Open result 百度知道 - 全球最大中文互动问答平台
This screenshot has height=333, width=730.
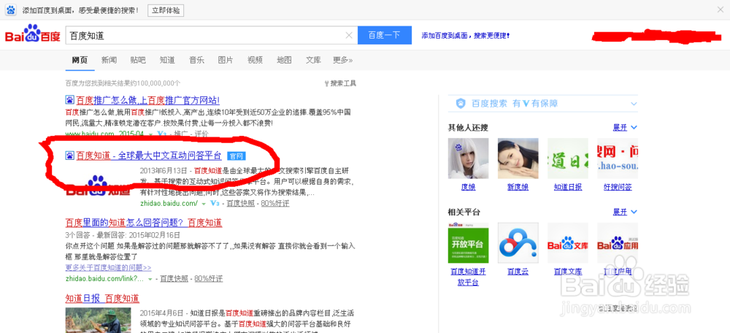pyautogui.click(x=148, y=156)
